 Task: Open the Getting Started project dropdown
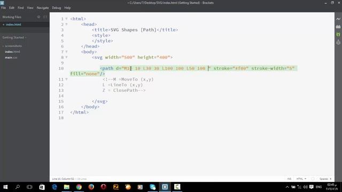point(14,37)
